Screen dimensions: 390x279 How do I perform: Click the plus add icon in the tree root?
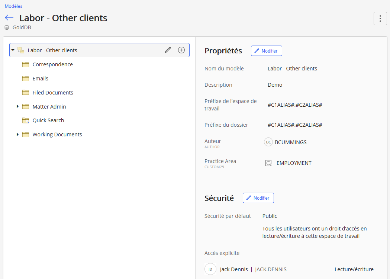181,50
